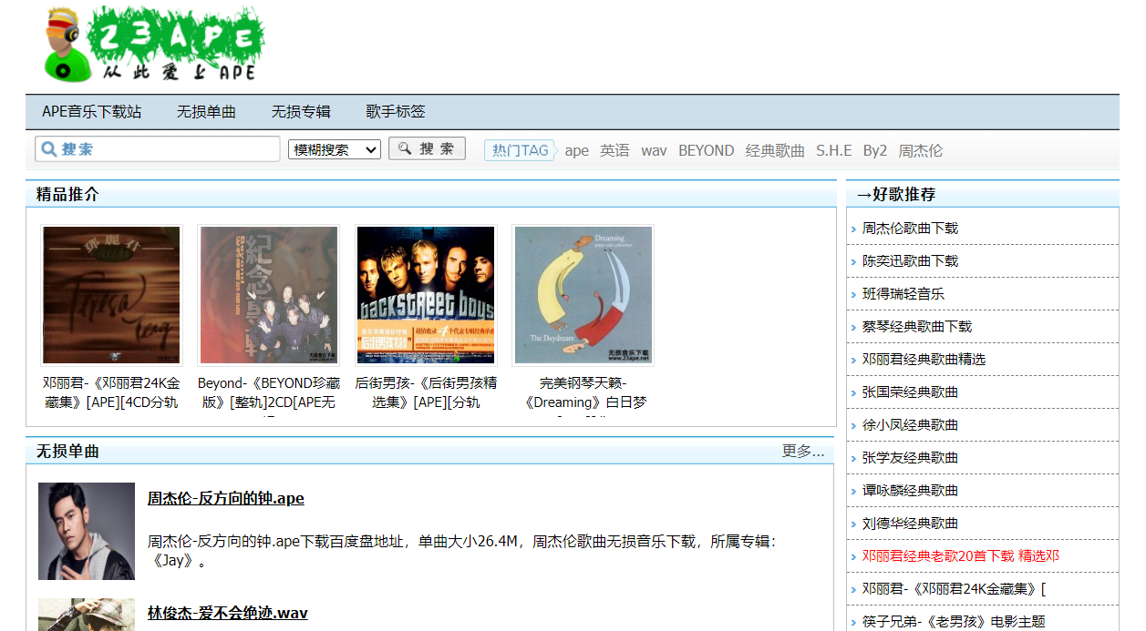This screenshot has width=1146, height=631.
Task: Click the 无损单曲 section heading
Action: coord(67,451)
